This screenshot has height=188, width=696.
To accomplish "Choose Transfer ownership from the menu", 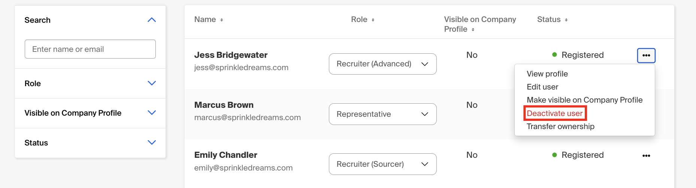I will pyautogui.click(x=560, y=126).
